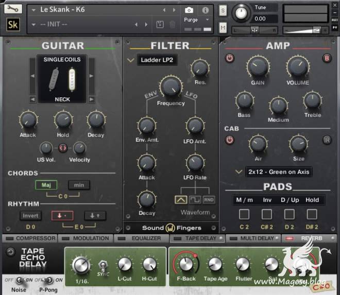Screen dimensions: 340x295
Task: Click the filter Frequency knob
Action: pyautogui.click(x=171, y=86)
